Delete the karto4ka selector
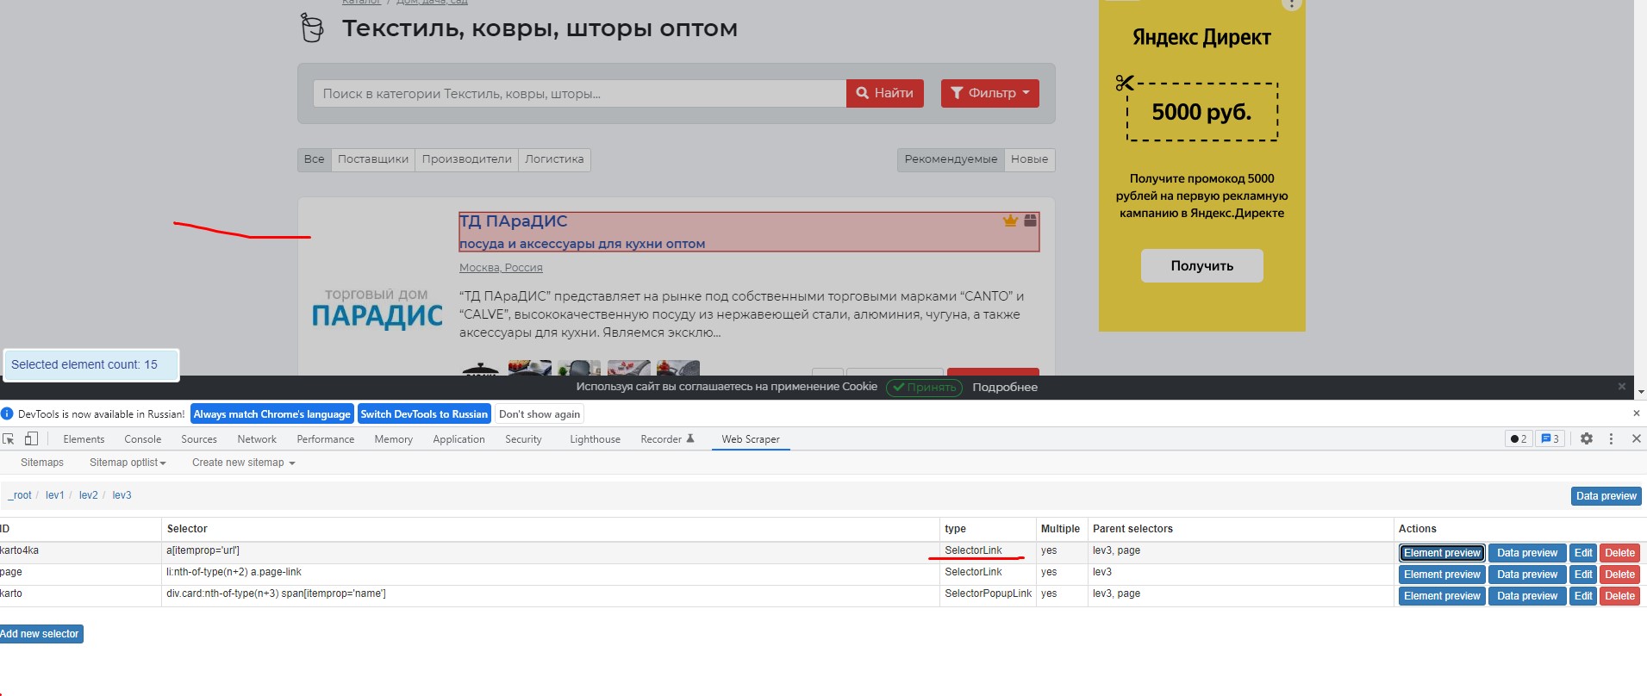This screenshot has width=1647, height=696. click(x=1619, y=553)
